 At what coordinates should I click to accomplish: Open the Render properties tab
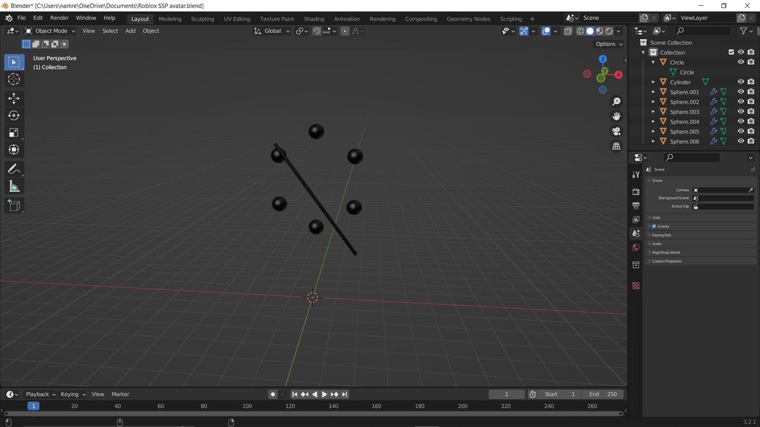(x=636, y=191)
